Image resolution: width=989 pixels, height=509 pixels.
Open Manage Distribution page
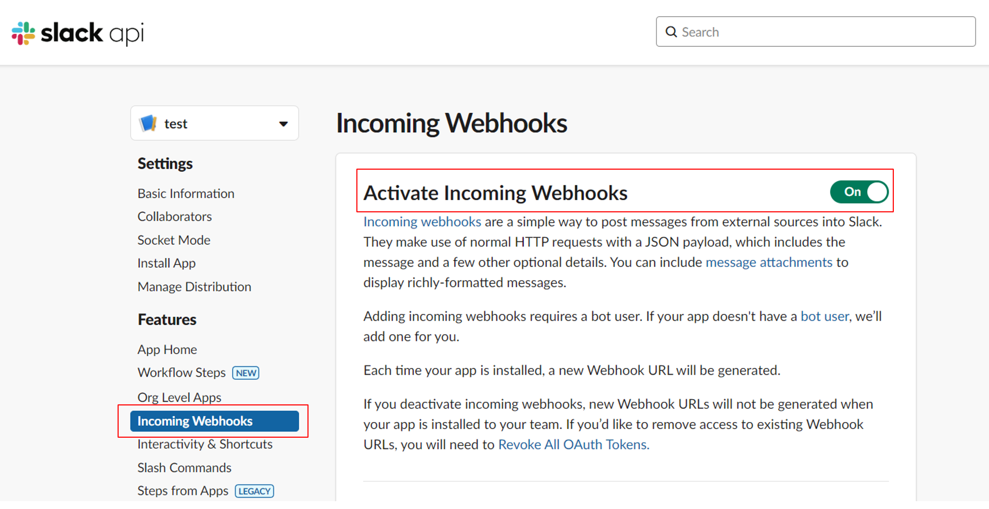pos(194,287)
